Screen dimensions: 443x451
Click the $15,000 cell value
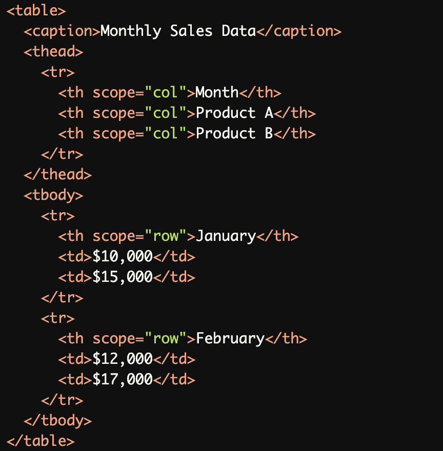(x=123, y=277)
